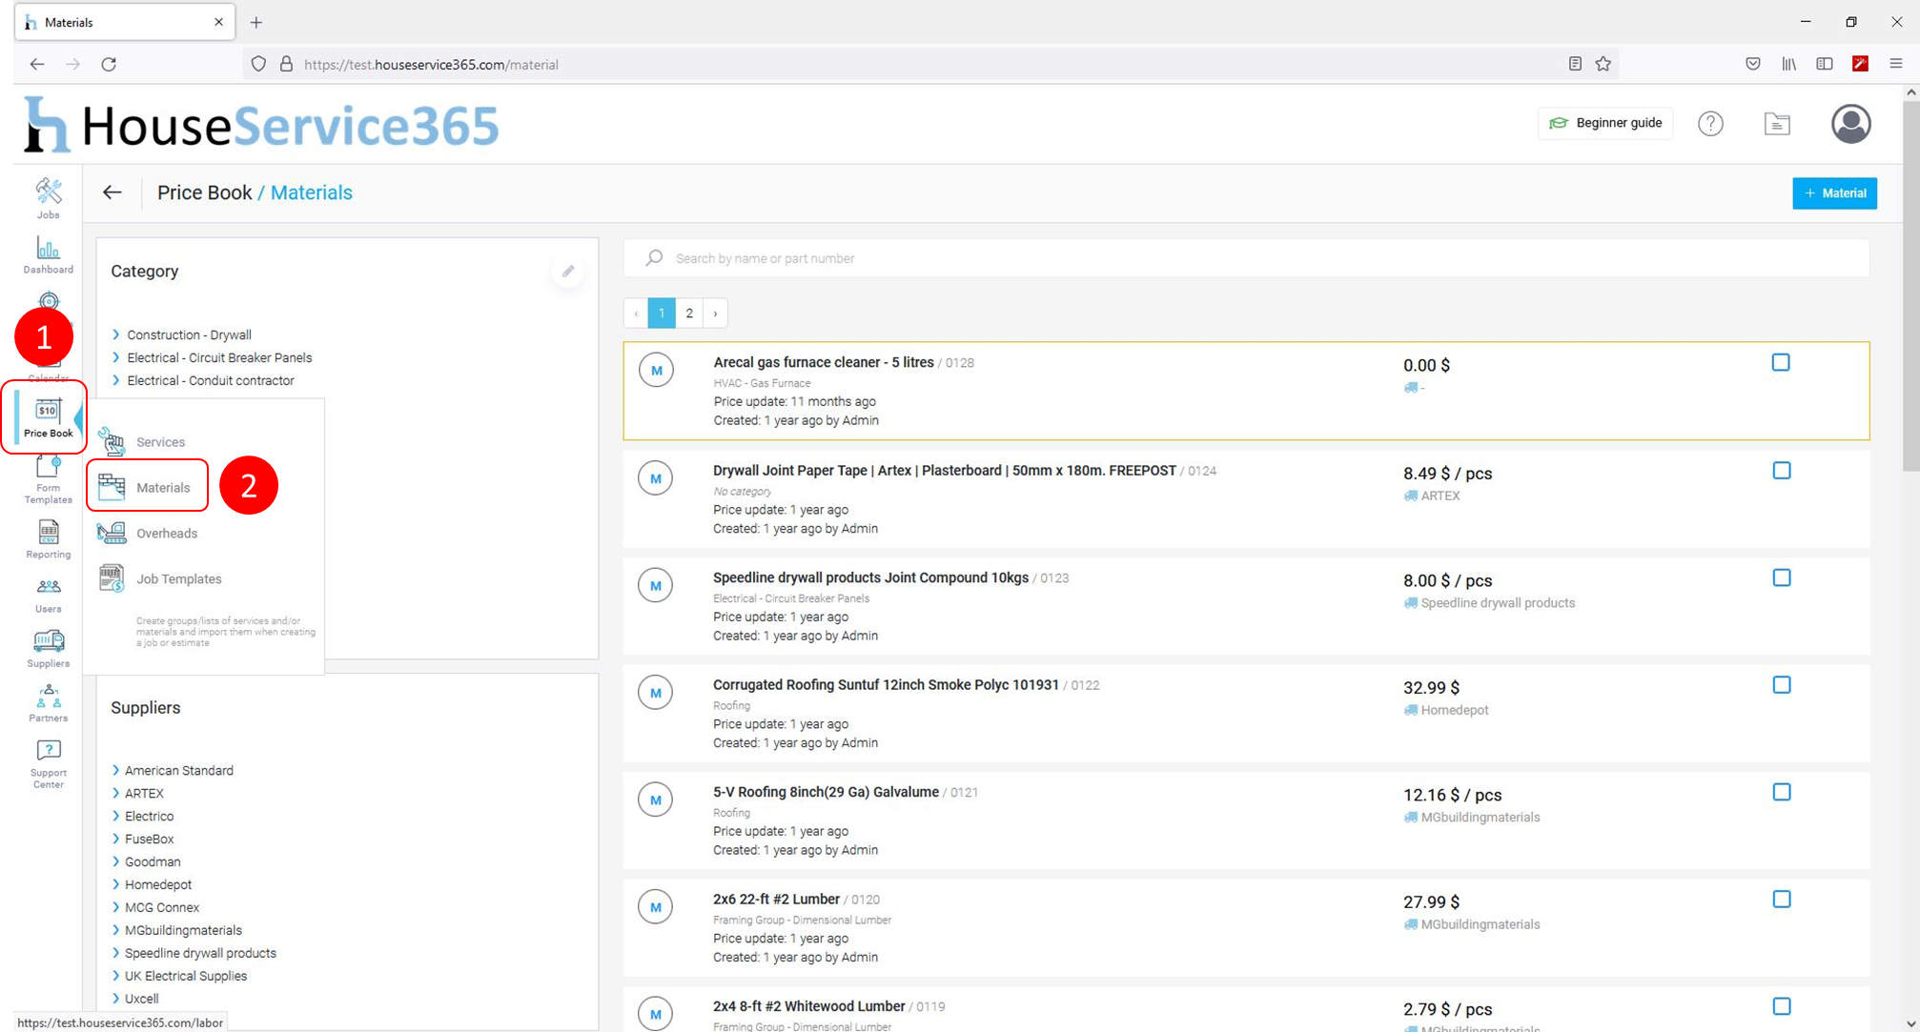This screenshot has width=1920, height=1032.
Task: Click the browser reload button
Action: point(109,64)
